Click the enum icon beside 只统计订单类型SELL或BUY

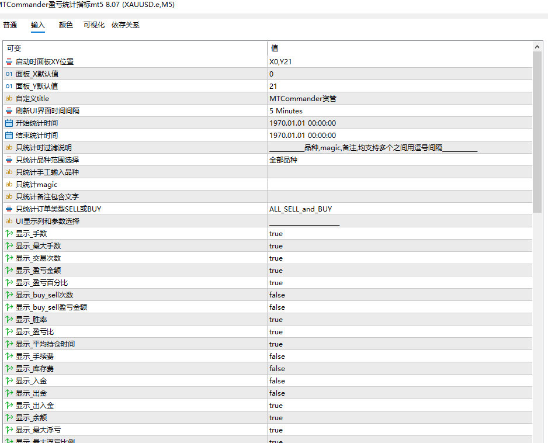tap(9, 209)
